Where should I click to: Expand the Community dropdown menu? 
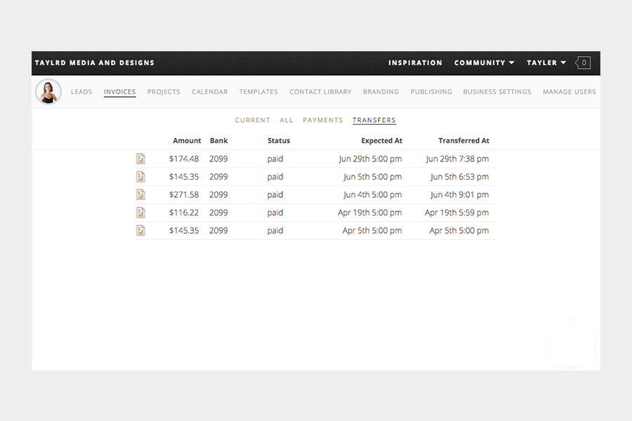click(484, 63)
